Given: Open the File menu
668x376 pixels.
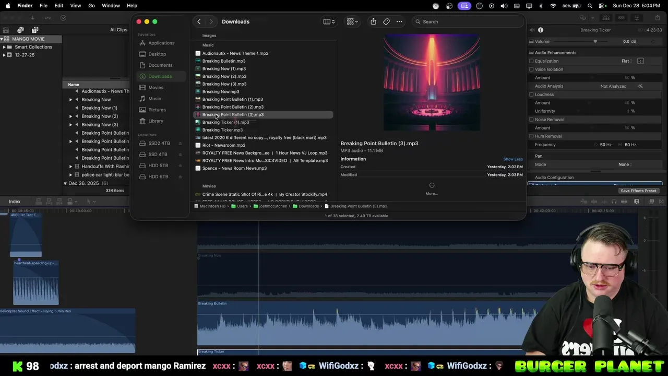Looking at the screenshot, I should 43,6.
